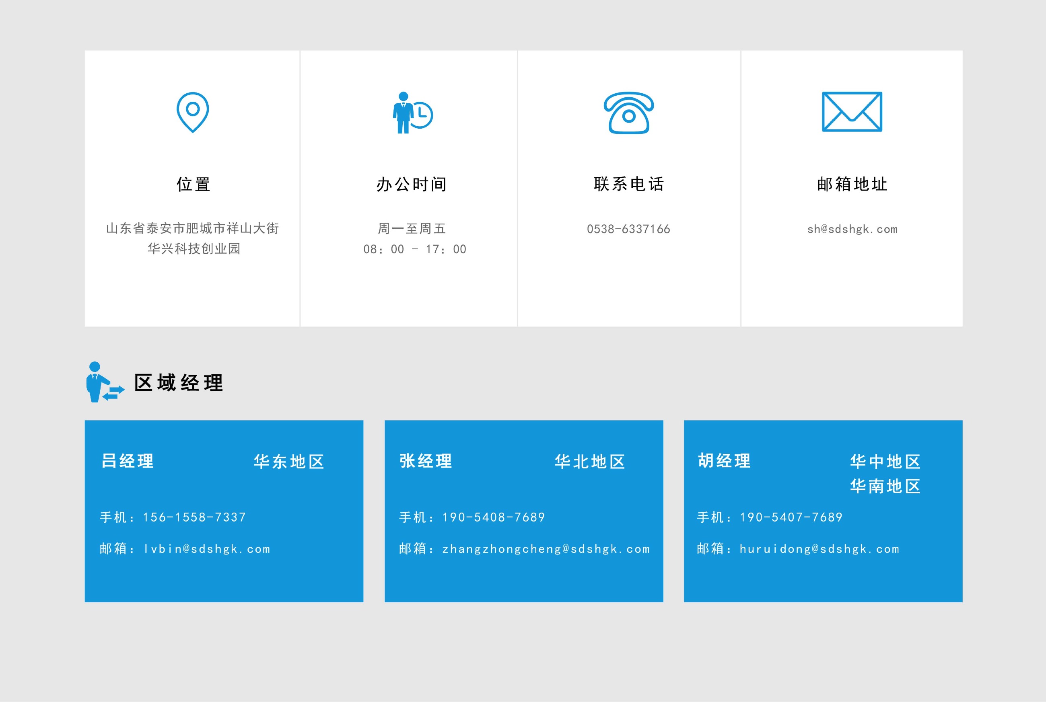Click the 吕经理 name
The width and height of the screenshot is (1046, 702).
pyautogui.click(x=128, y=461)
